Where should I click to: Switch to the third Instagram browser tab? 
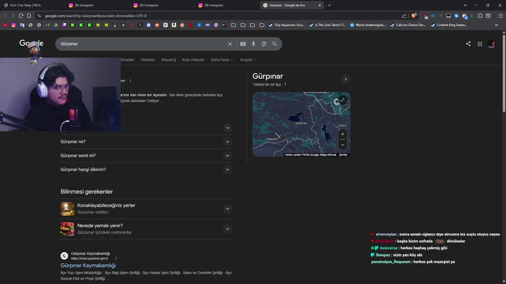[227, 5]
